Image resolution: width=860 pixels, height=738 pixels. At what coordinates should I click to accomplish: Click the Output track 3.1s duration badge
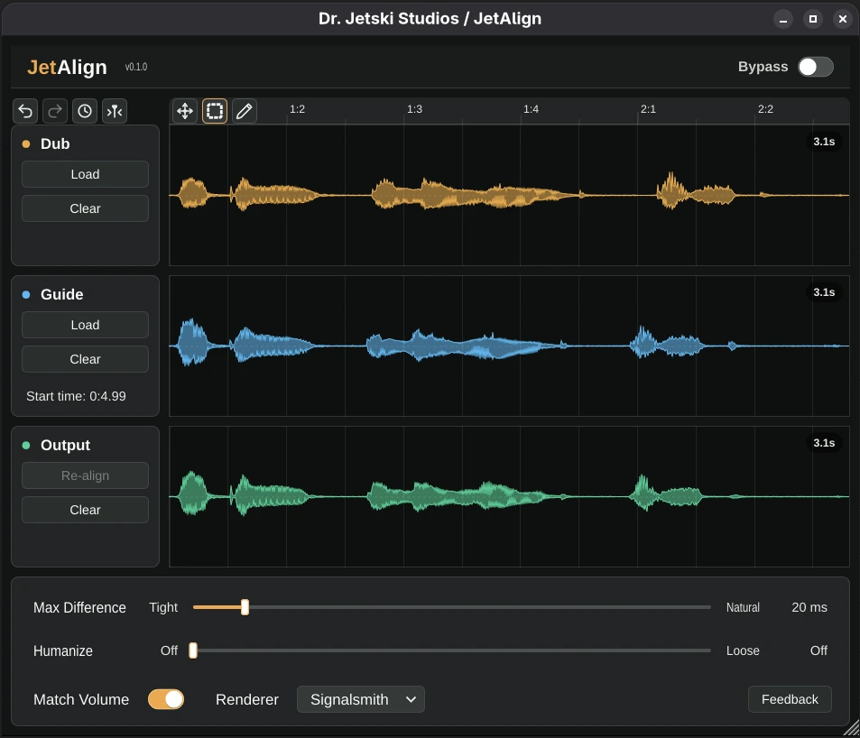(824, 443)
